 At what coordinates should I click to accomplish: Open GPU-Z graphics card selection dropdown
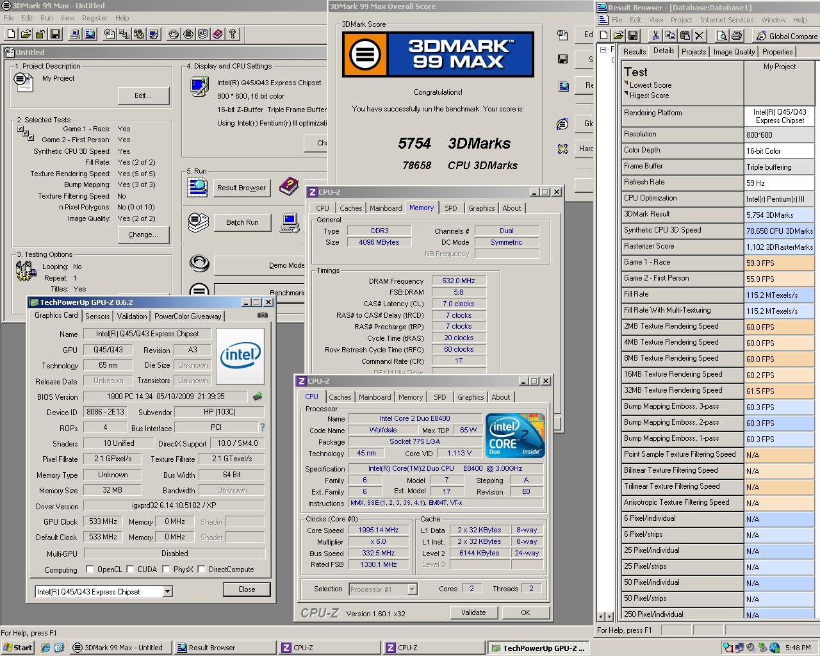167,591
